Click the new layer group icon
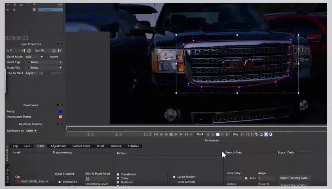Viewport: 332px width, 189px height. 8,38
